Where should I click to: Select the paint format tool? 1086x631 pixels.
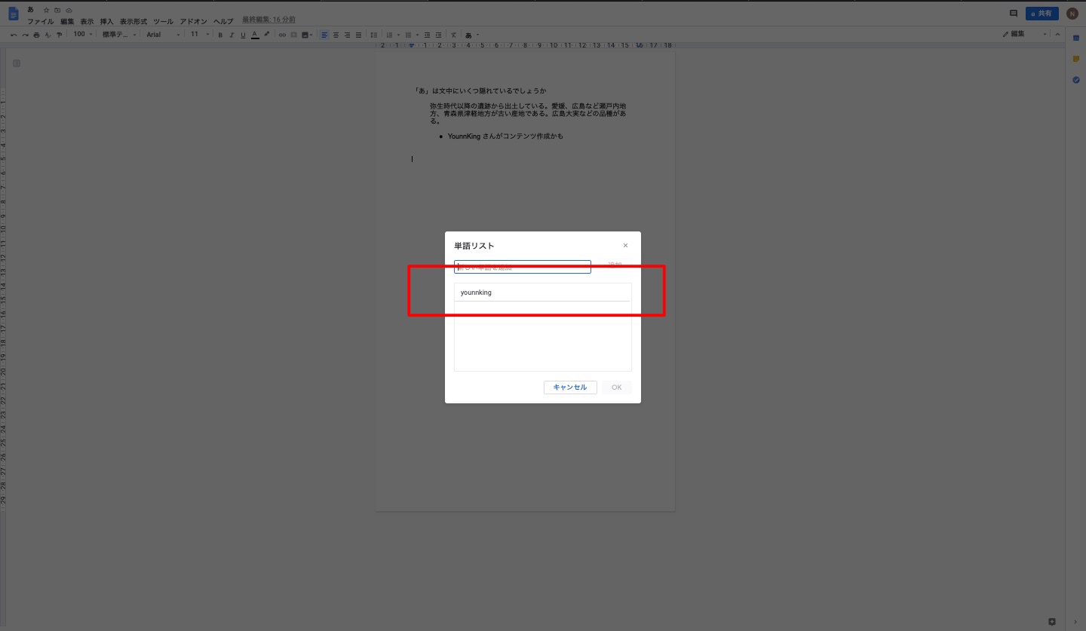[59, 35]
